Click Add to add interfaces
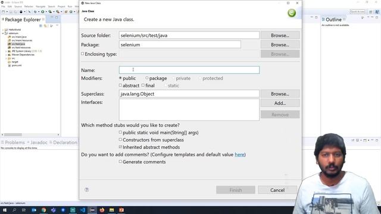381x214 pixels. pos(280,103)
